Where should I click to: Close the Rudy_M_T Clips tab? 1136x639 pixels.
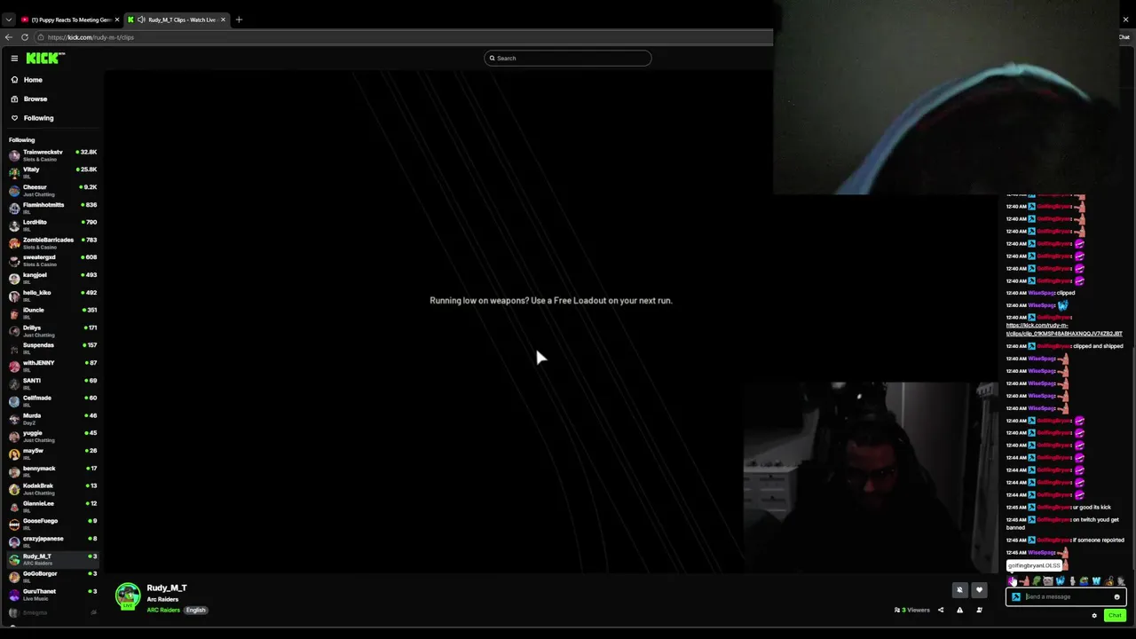point(223,20)
